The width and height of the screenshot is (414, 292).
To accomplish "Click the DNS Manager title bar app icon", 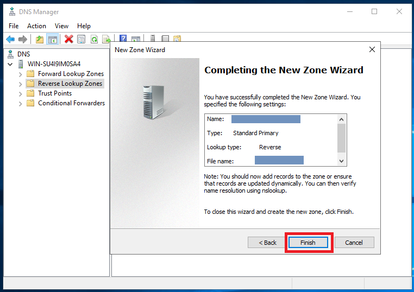I will (x=12, y=11).
